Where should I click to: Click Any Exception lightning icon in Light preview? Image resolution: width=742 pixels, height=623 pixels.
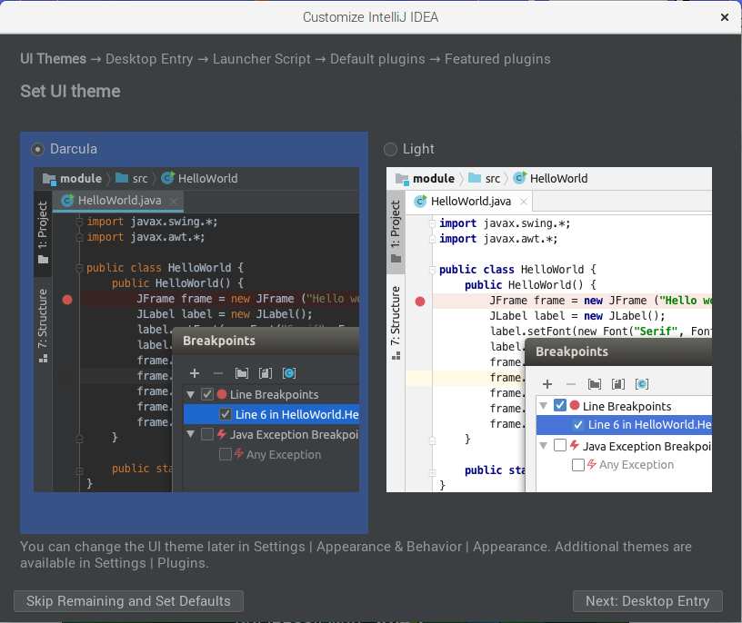point(592,465)
